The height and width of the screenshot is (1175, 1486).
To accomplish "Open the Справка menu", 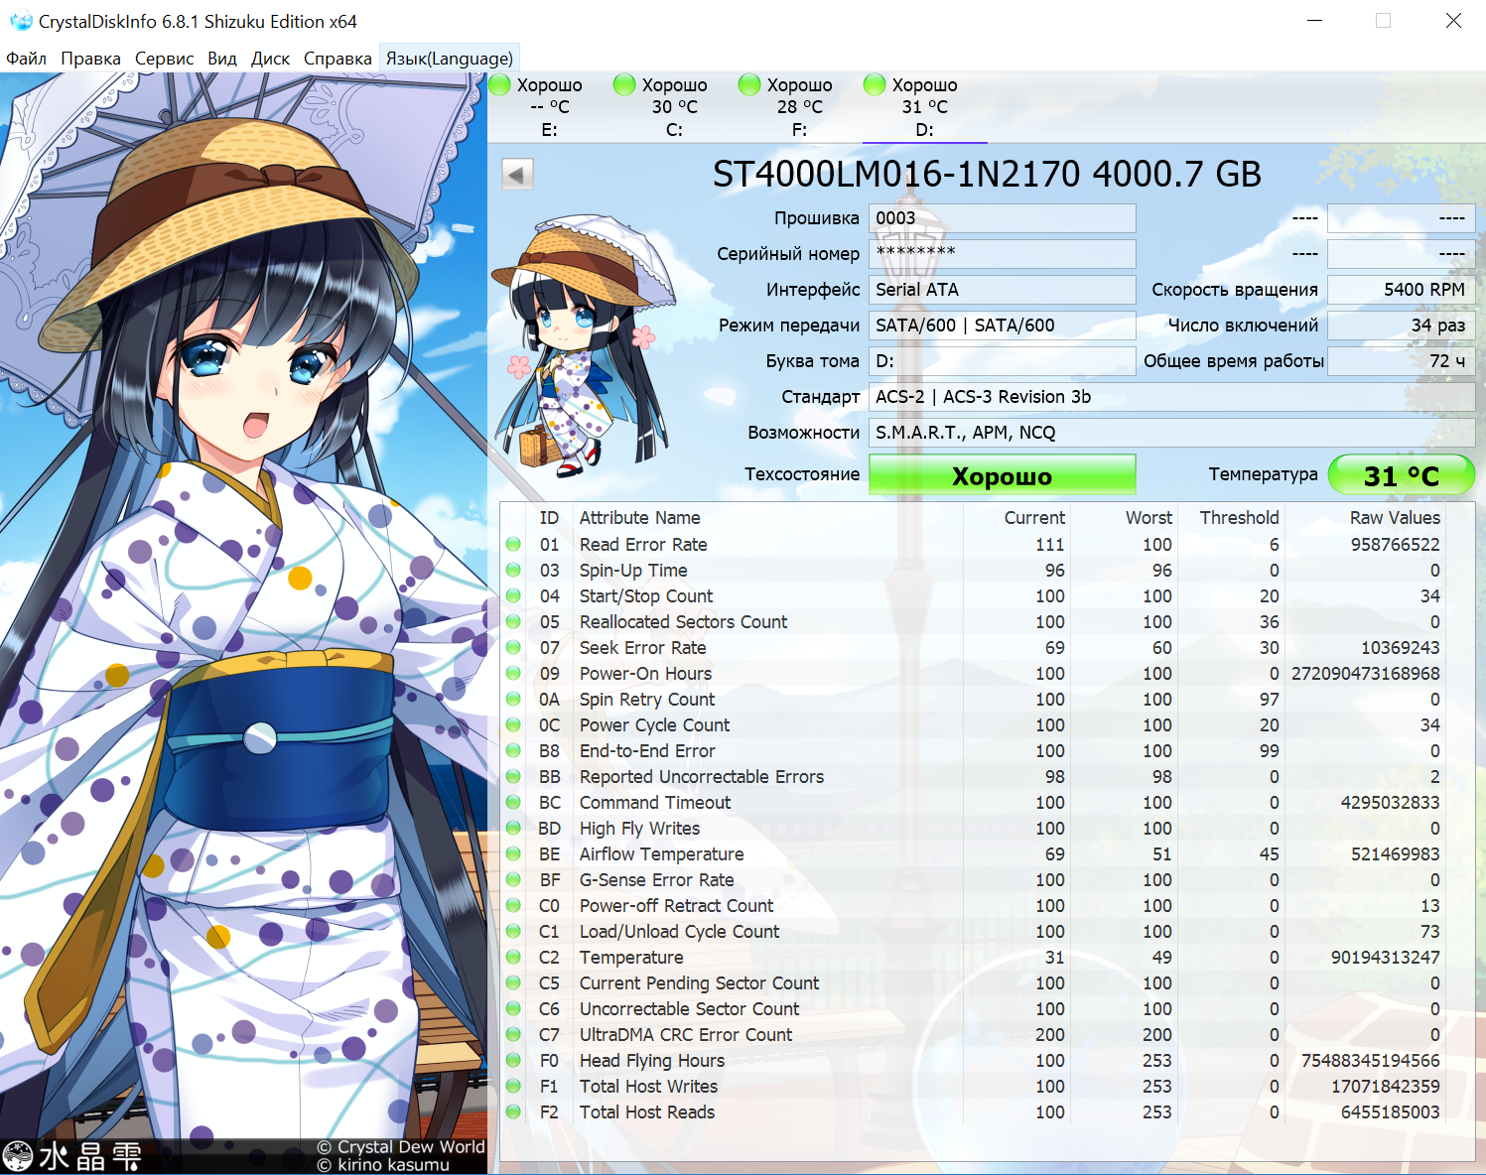I will pos(338,59).
